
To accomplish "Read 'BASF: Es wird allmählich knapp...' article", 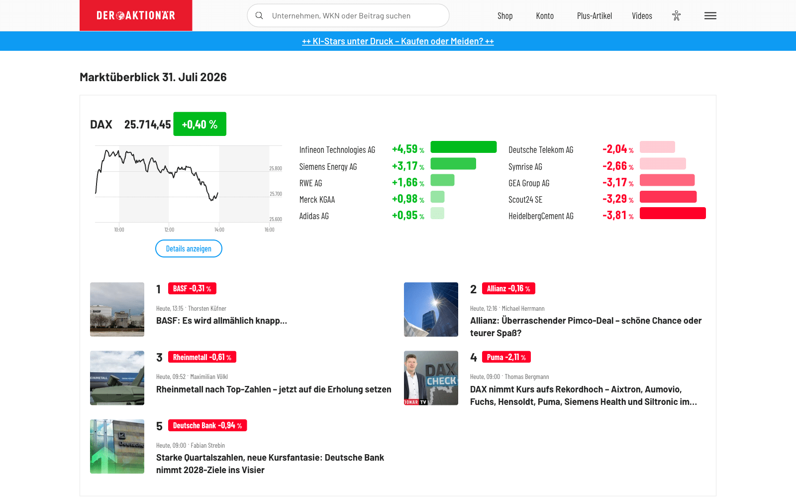I will (221, 321).
